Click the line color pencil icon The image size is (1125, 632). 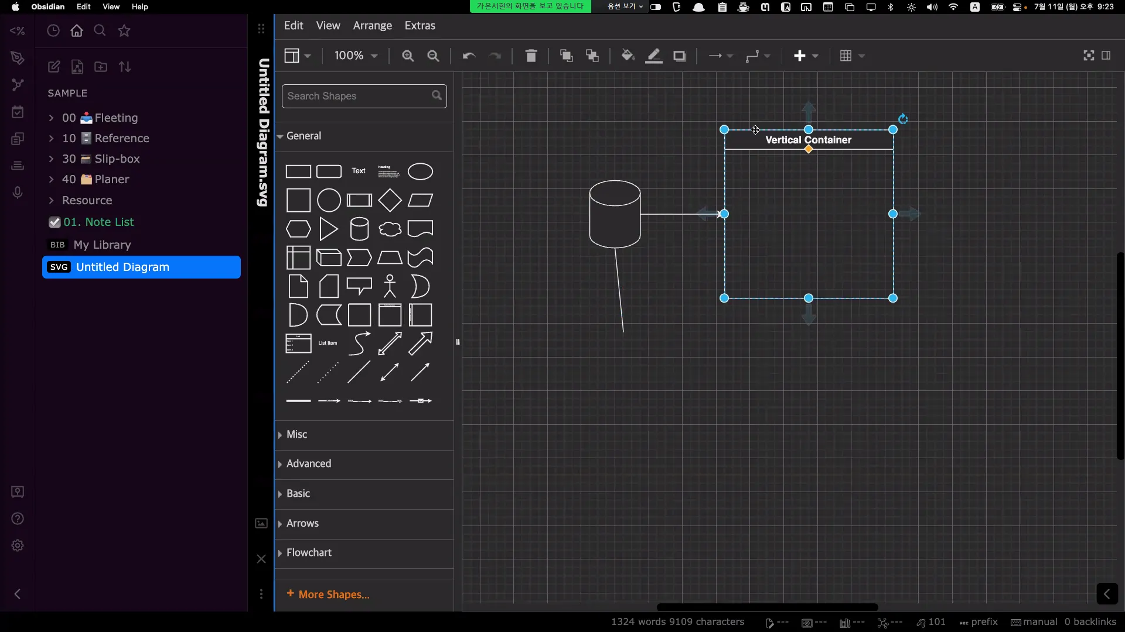(653, 56)
